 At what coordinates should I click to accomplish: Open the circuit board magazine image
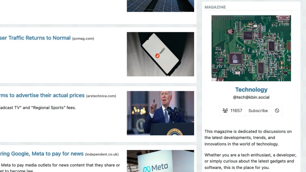click(x=251, y=48)
